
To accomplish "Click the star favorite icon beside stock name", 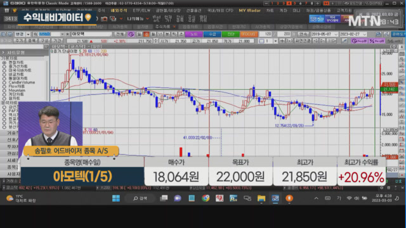I will tap(68, 34).
